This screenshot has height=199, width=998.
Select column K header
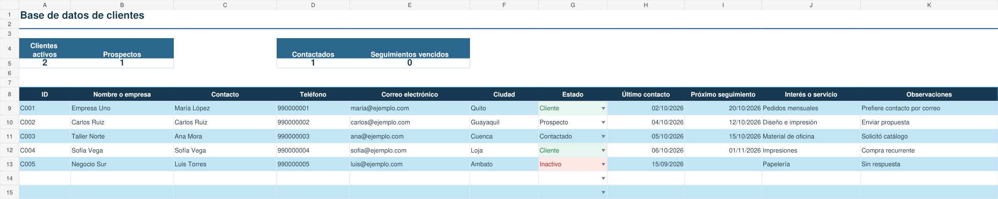[929, 5]
